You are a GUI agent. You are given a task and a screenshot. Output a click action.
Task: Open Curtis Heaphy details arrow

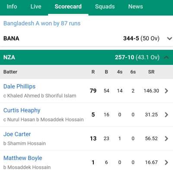point(167,115)
